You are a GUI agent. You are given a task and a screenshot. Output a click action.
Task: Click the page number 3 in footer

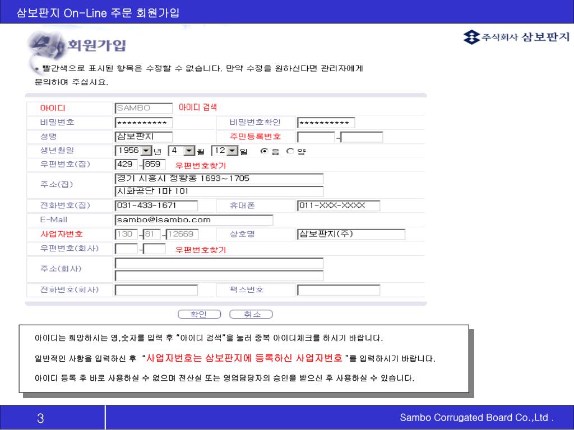[40, 418]
